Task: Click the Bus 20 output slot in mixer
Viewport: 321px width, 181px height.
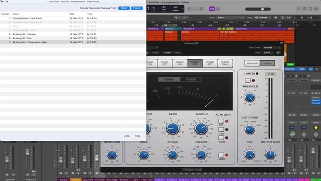Action: pyautogui.click(x=291, y=115)
